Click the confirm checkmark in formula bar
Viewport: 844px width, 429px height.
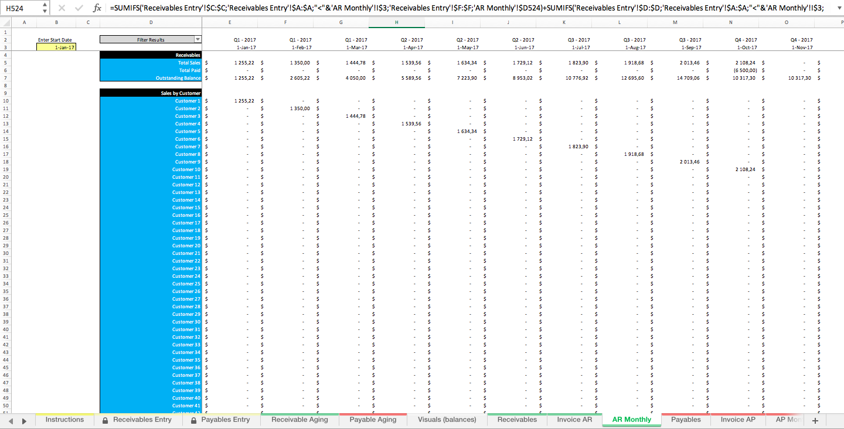[79, 8]
